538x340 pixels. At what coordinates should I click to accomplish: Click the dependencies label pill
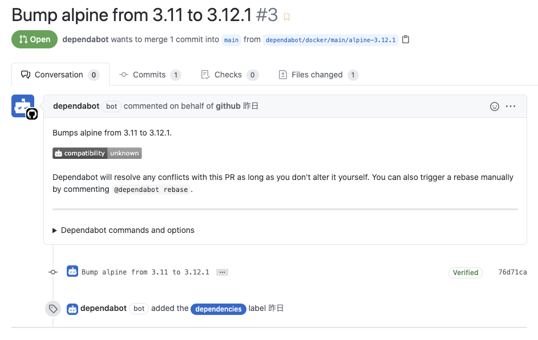(x=219, y=309)
